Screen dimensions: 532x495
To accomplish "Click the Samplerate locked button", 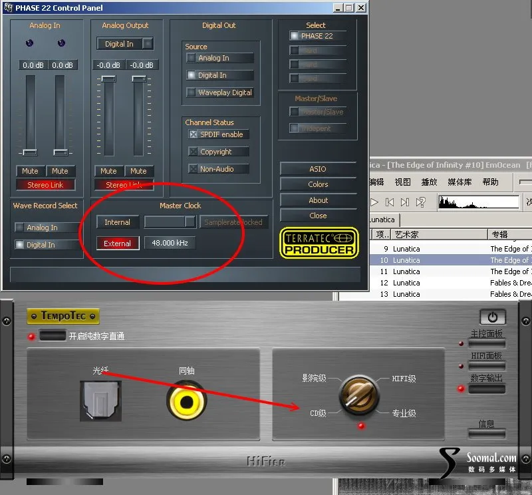I will pyautogui.click(x=234, y=222).
